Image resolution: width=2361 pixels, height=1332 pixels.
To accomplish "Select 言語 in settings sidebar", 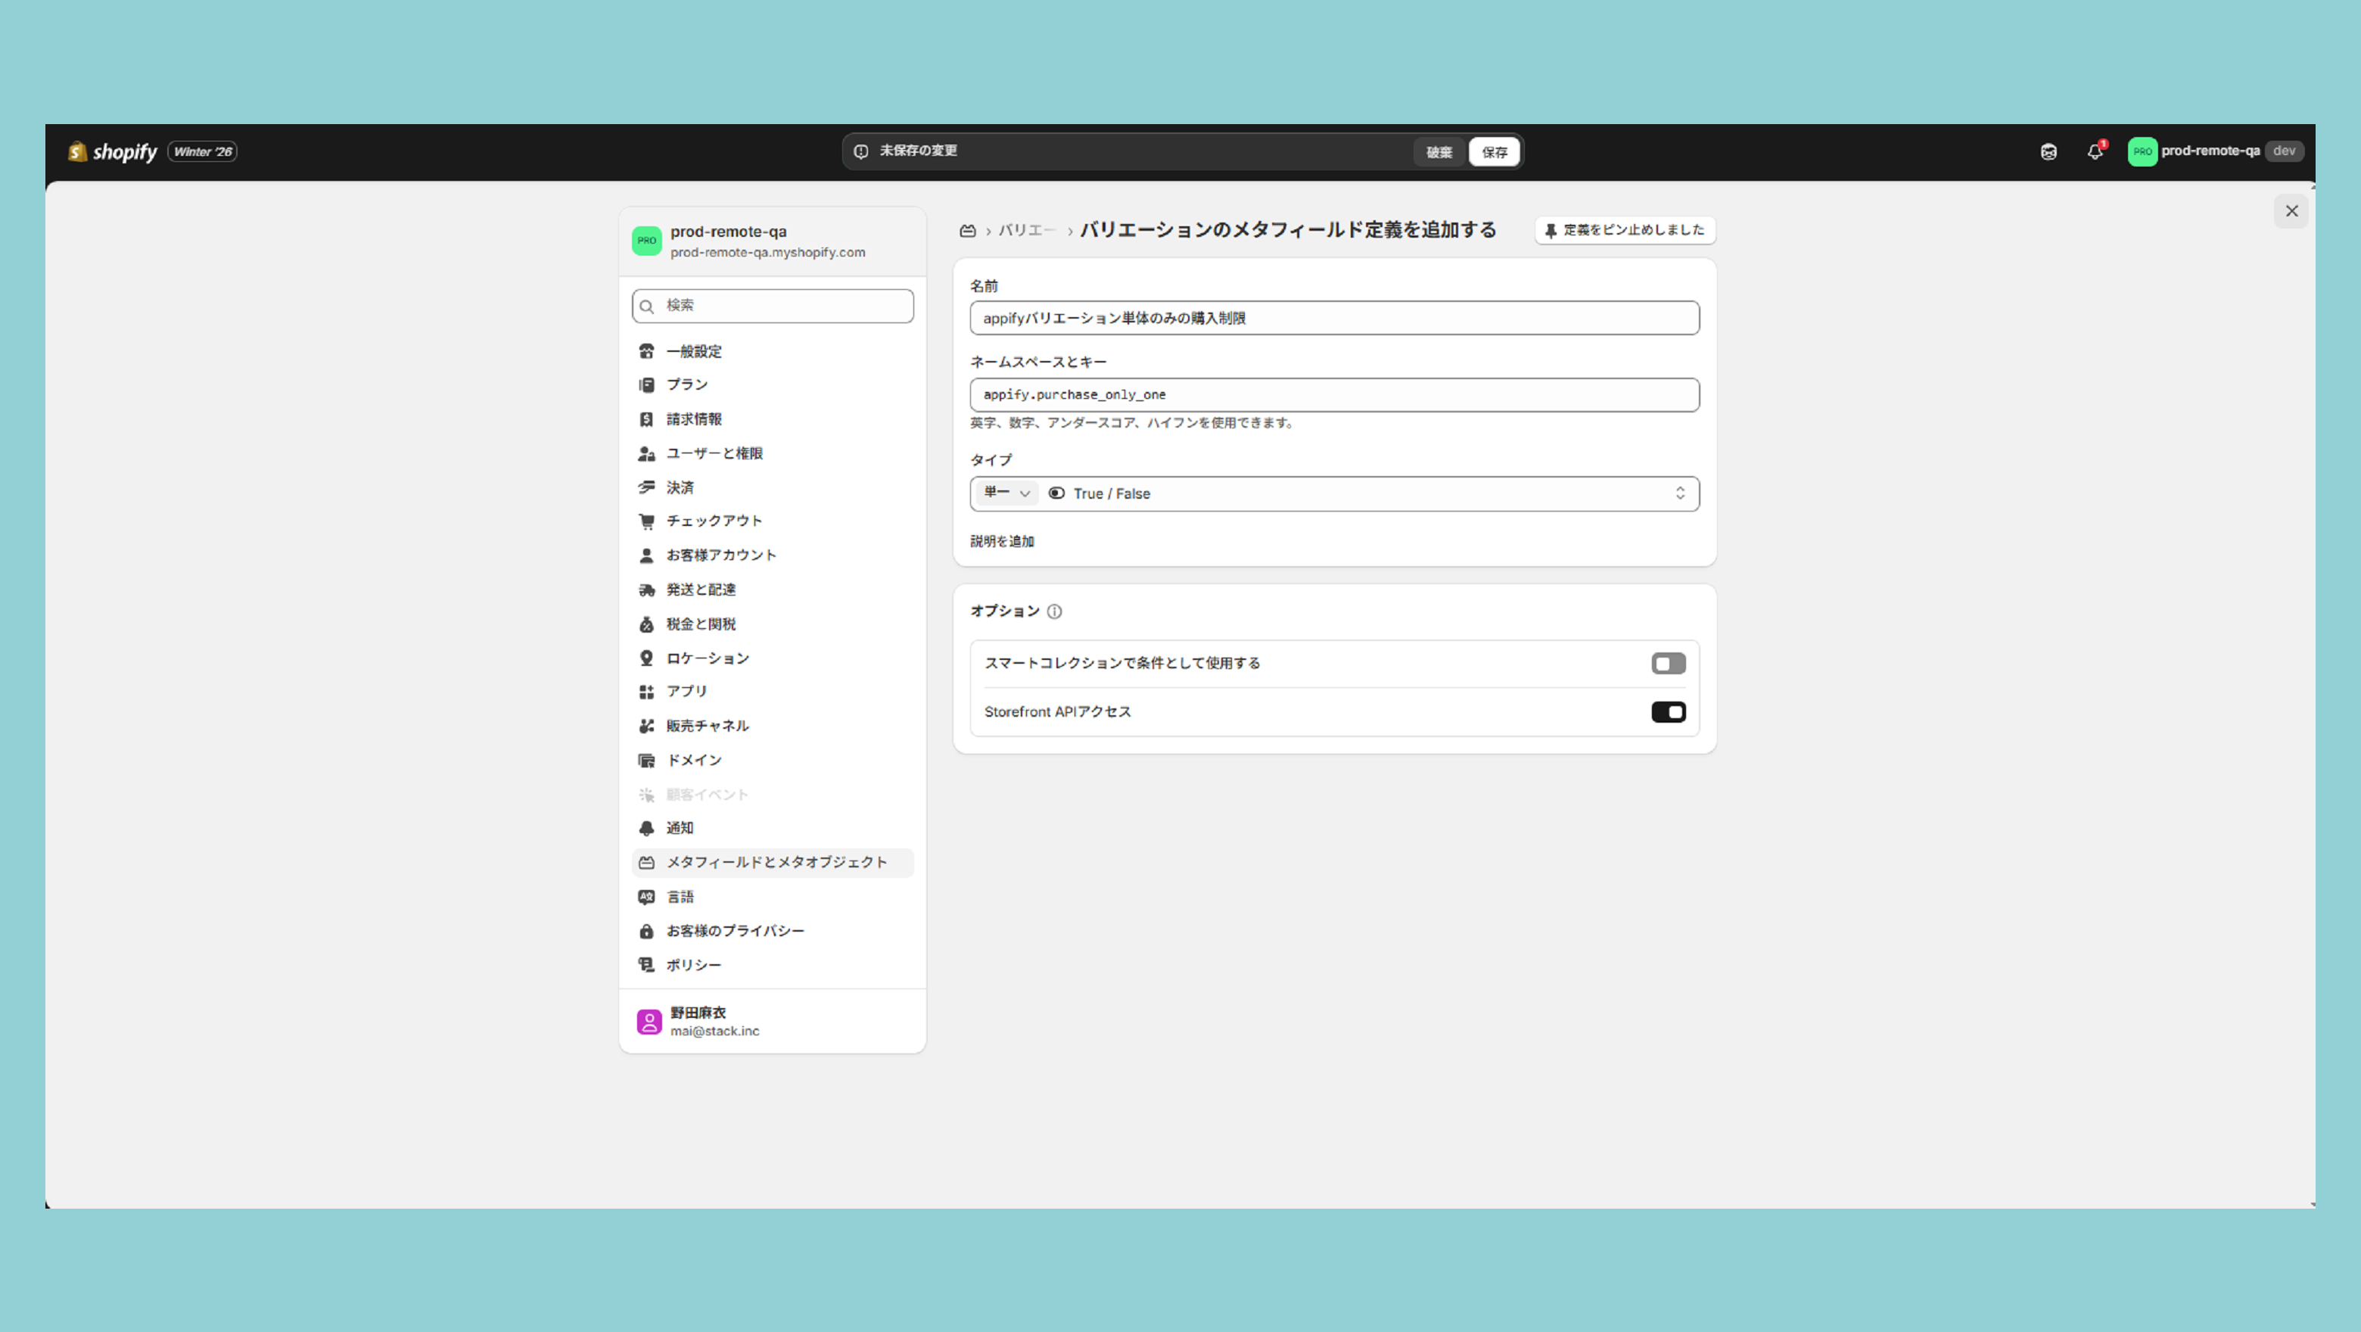I will (x=679, y=897).
